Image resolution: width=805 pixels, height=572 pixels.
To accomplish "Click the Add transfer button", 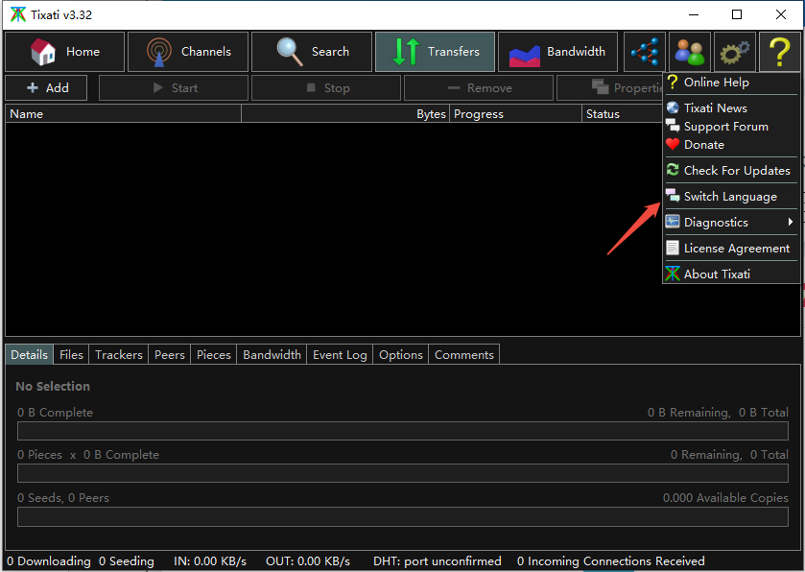I will 46,88.
